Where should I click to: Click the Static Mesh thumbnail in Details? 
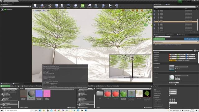(x=172, y=68)
